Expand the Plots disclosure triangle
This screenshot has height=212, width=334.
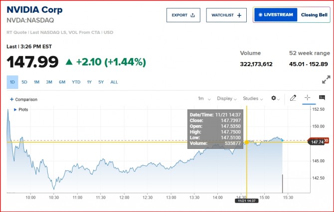15,109
